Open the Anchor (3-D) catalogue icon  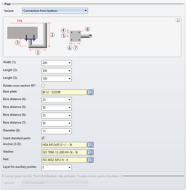pyautogui.click(x=90, y=145)
